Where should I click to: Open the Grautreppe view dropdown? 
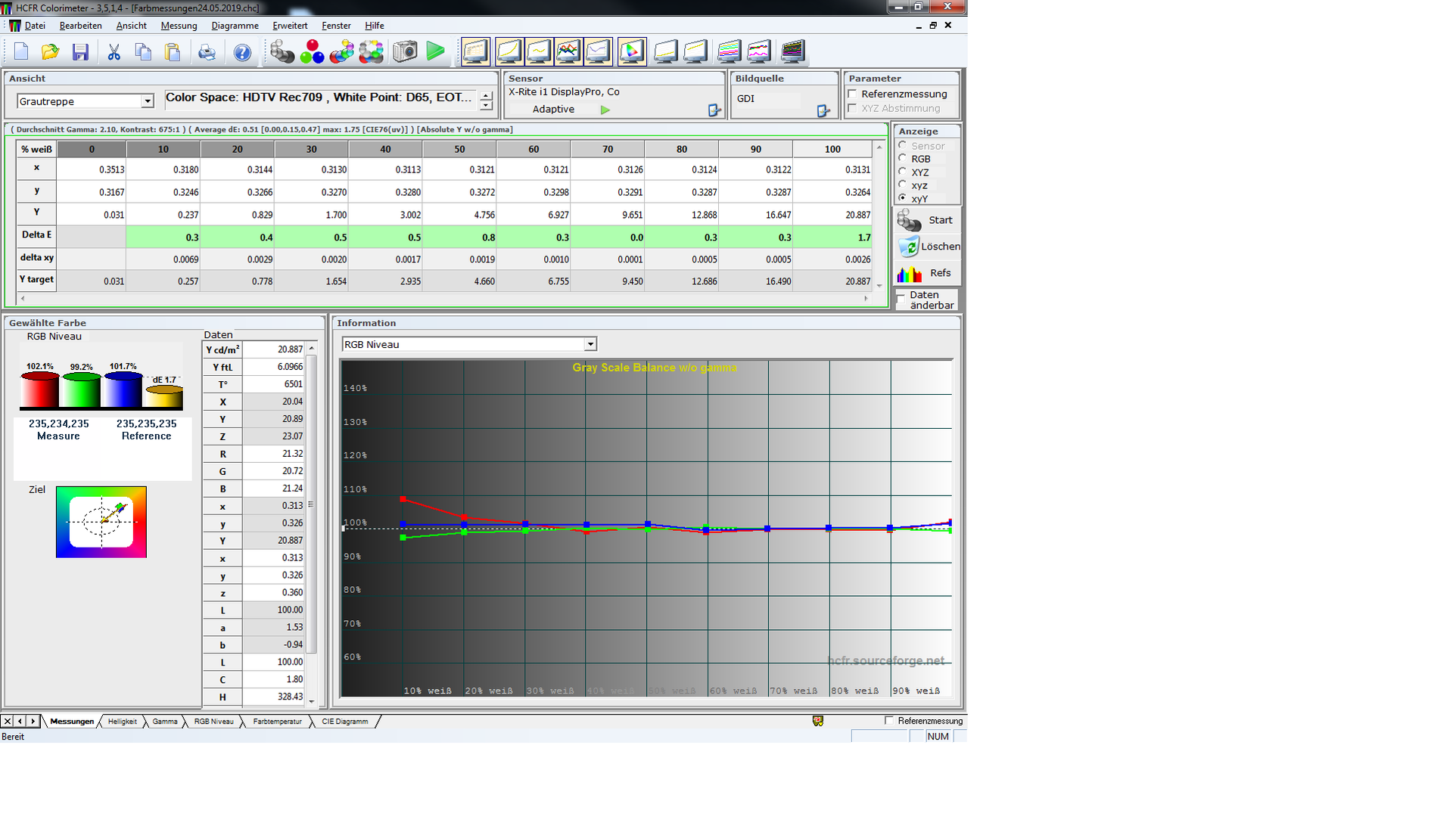pos(147,101)
